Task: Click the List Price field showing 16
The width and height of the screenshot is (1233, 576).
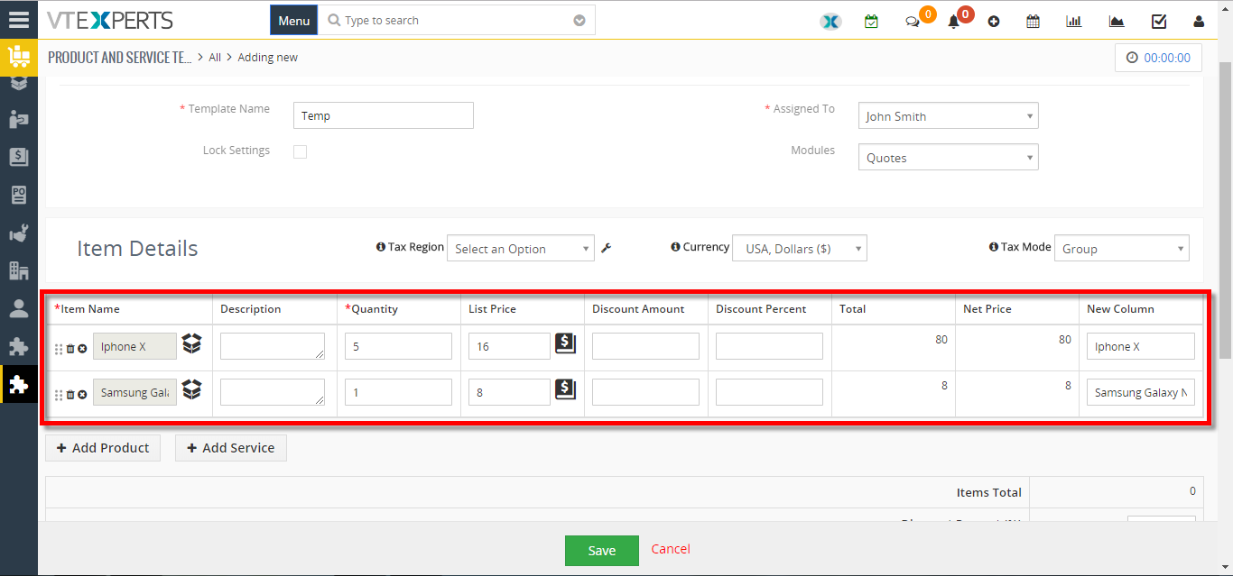Action: [x=509, y=346]
